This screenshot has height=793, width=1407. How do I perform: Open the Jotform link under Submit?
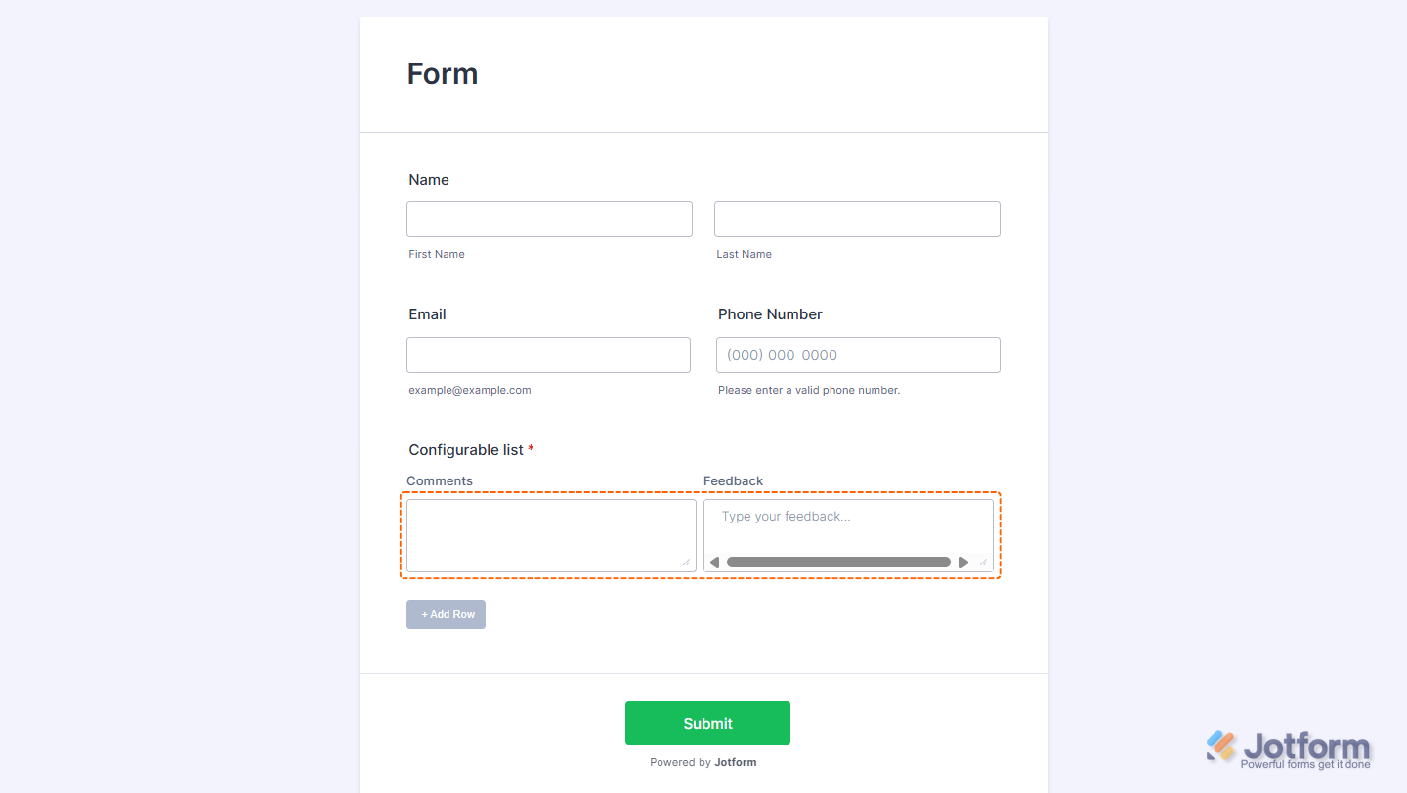[735, 762]
